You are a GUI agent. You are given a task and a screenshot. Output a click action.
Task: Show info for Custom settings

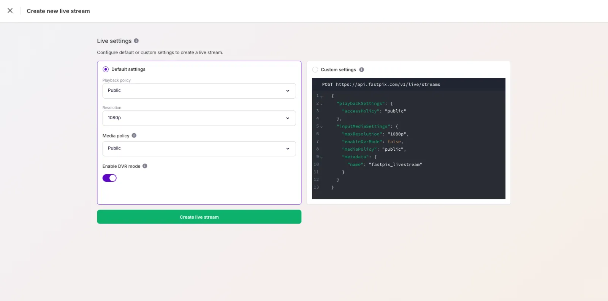pyautogui.click(x=362, y=69)
